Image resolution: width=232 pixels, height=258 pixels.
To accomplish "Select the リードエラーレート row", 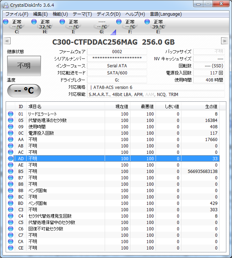I will pos(113,114).
